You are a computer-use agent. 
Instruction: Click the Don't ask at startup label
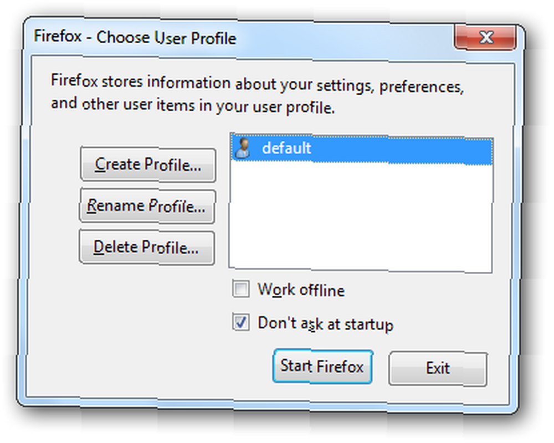(x=325, y=323)
